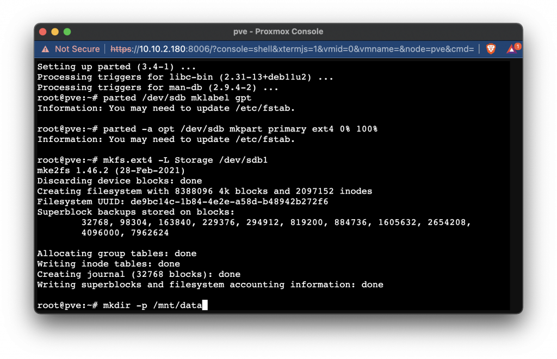Click the "Writing superblocks and filesystem accounting" line

[210, 284]
